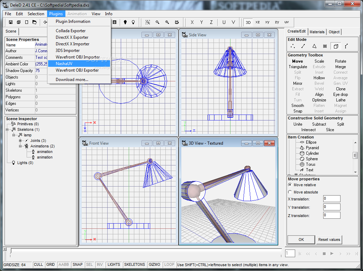Click the Cylinder item creation icon
This screenshot has height=271, width=363.
(x=302, y=153)
